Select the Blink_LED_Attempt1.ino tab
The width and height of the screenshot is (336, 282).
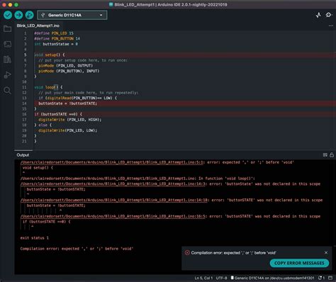click(38, 26)
